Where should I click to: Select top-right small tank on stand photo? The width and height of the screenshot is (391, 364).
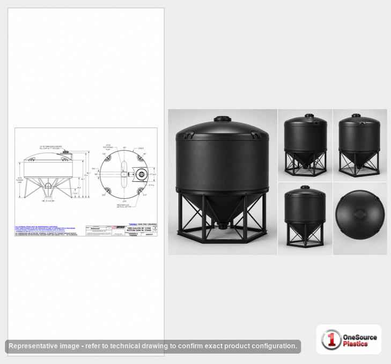(x=360, y=145)
